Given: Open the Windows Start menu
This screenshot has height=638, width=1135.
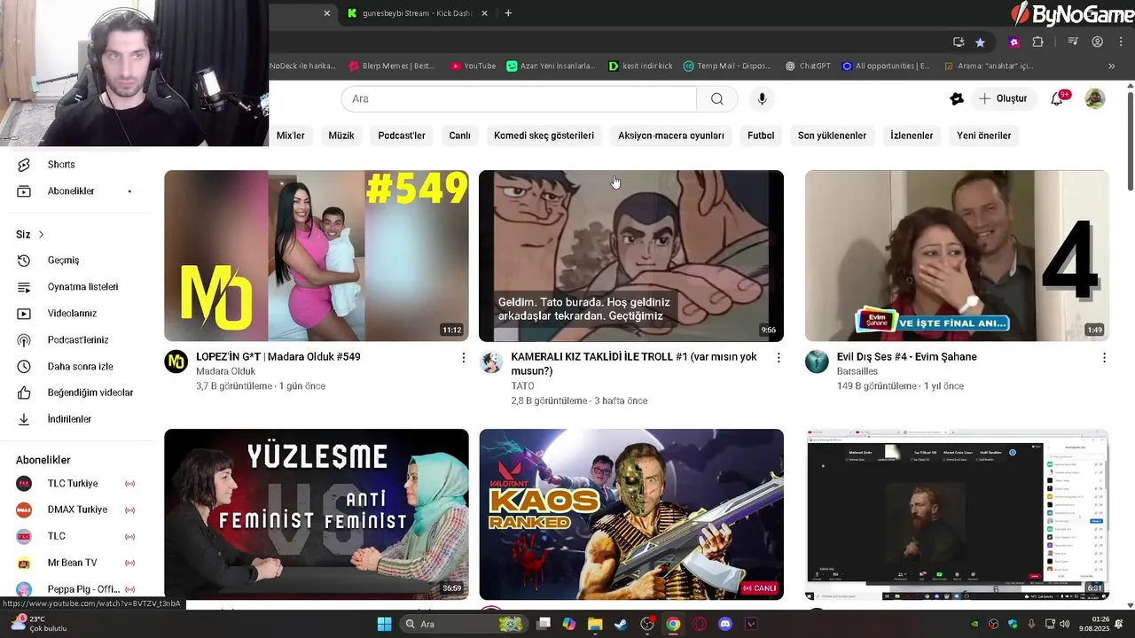Looking at the screenshot, I should (384, 624).
